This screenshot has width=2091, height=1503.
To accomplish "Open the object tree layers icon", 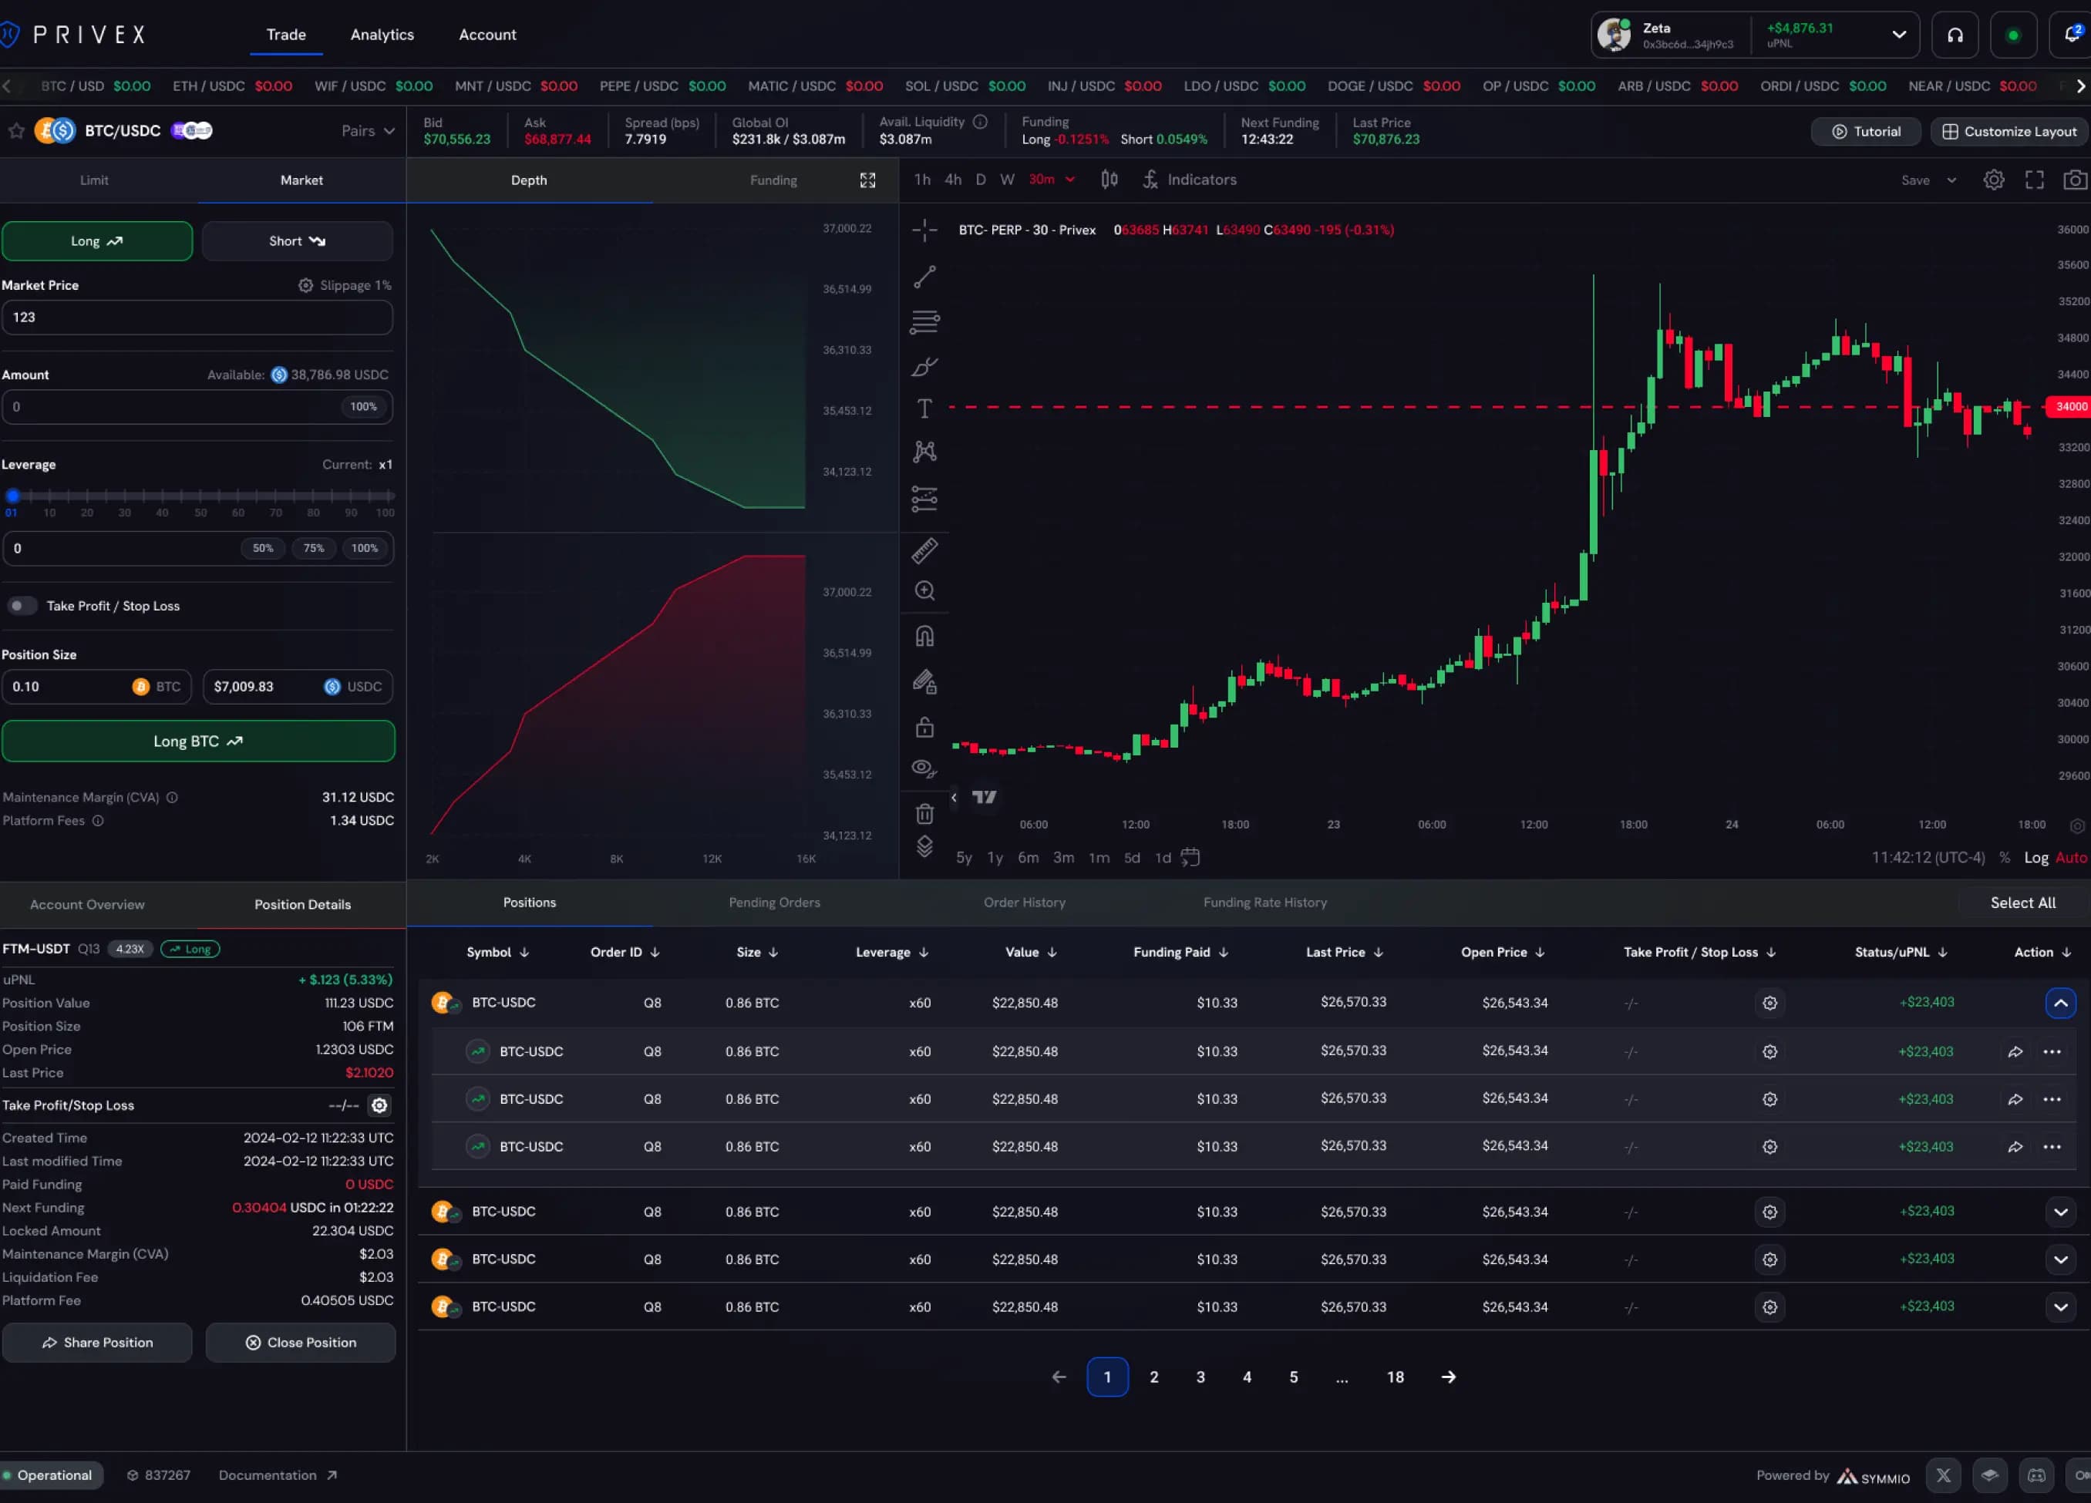I will (924, 846).
